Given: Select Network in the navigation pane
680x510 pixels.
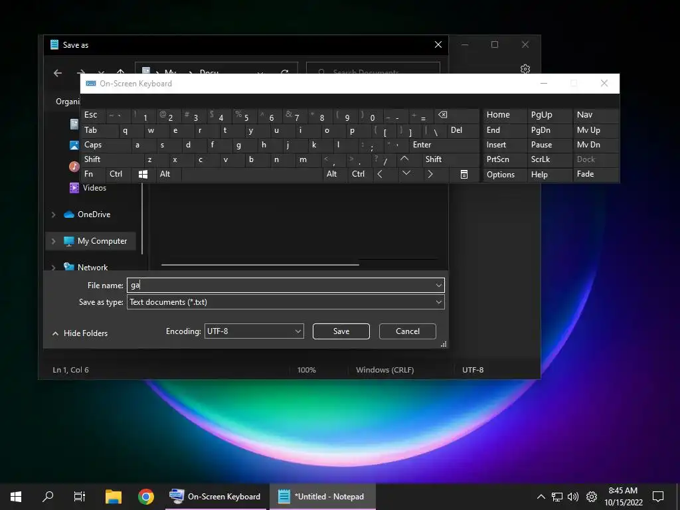Looking at the screenshot, I should [86, 267].
